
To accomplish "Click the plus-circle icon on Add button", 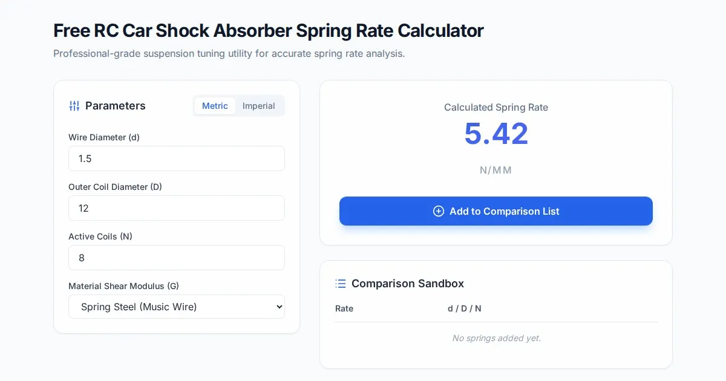I will point(439,211).
